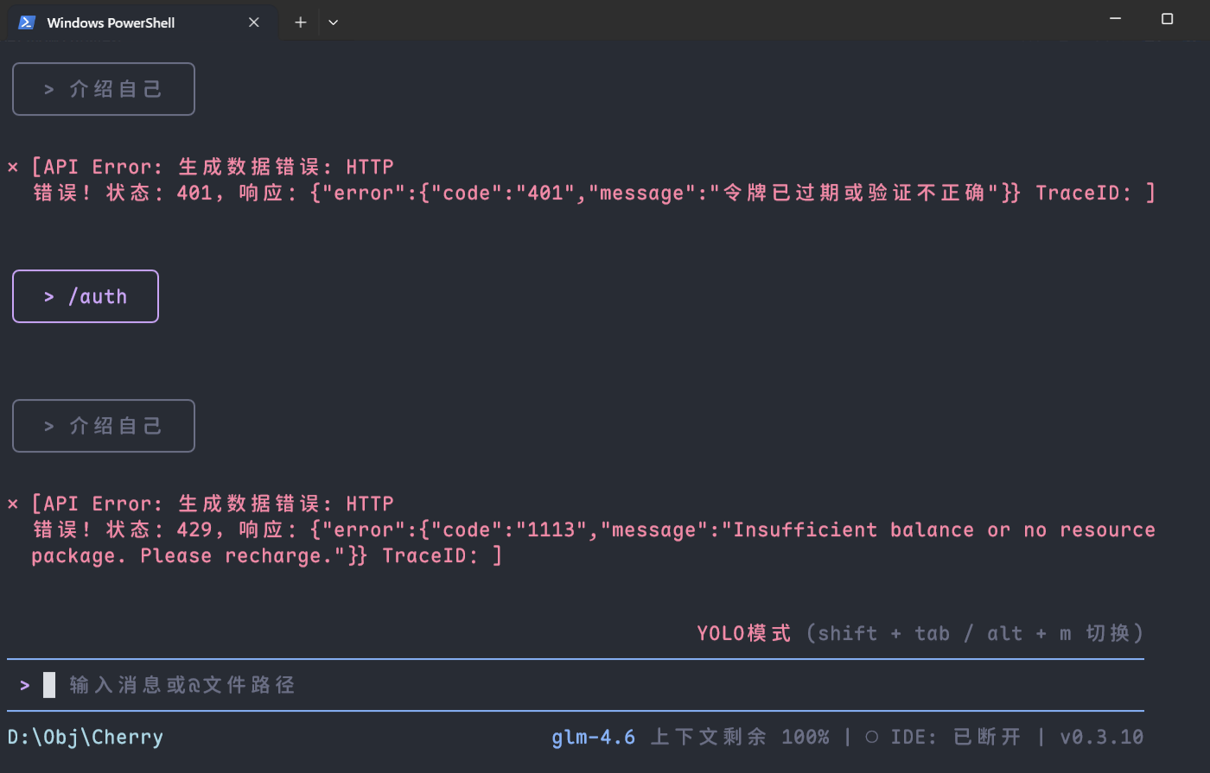Click the 介绍自己 prompt above the 401 error
Screen dimensions: 1210x773
[x=104, y=89]
